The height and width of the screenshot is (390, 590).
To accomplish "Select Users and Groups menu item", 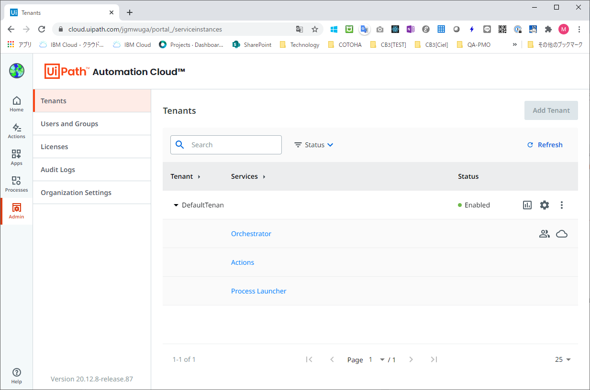I will click(69, 124).
